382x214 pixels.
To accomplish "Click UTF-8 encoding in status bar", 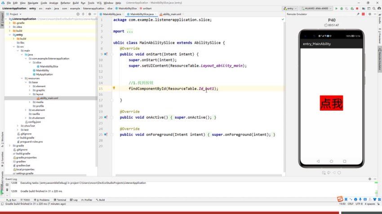I will [359, 204].
